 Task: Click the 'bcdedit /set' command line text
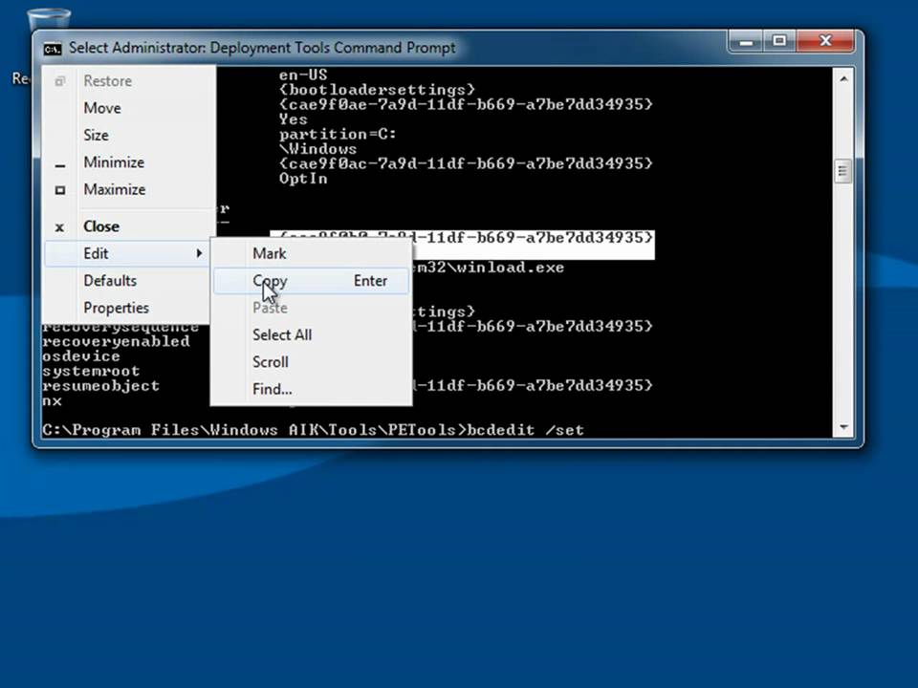[x=526, y=430]
